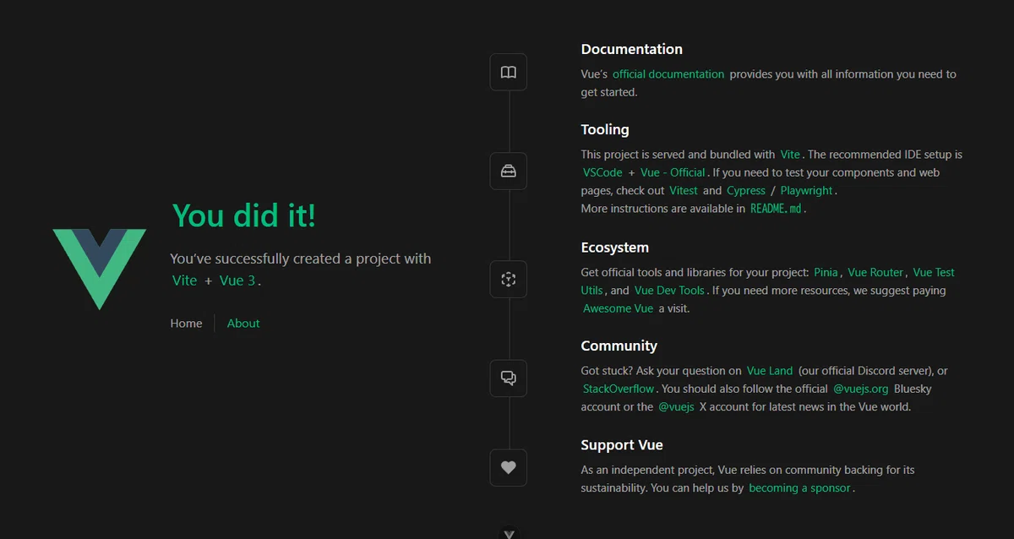Click the Tooling toolbox icon
Screen dimensions: 1014x539
point(508,171)
